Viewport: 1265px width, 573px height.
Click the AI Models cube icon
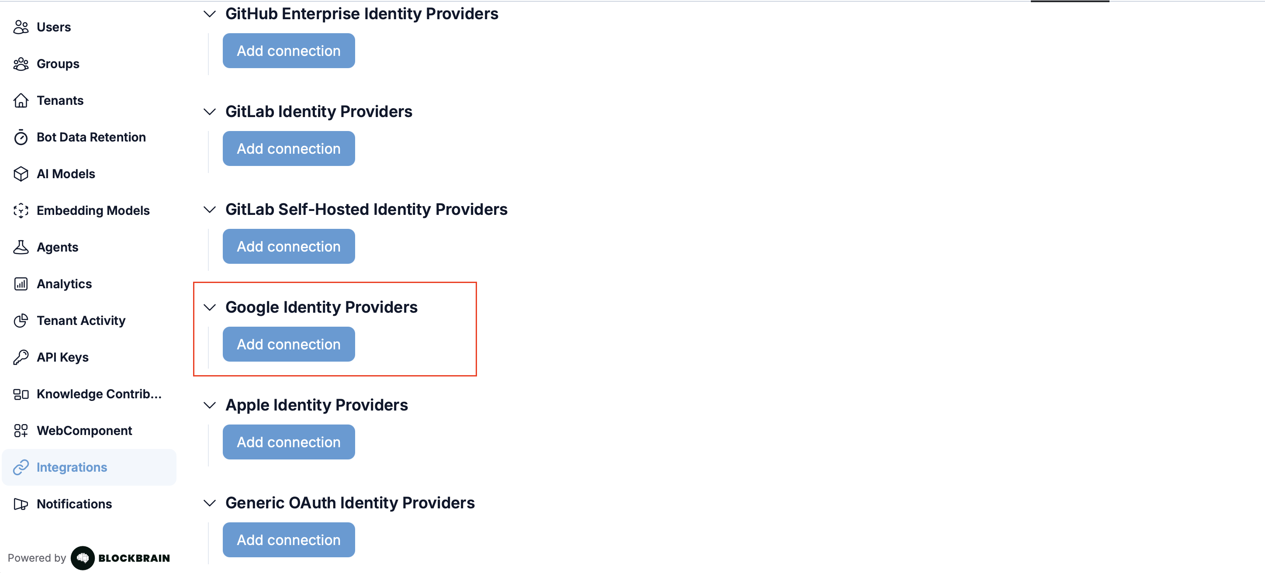pos(21,174)
